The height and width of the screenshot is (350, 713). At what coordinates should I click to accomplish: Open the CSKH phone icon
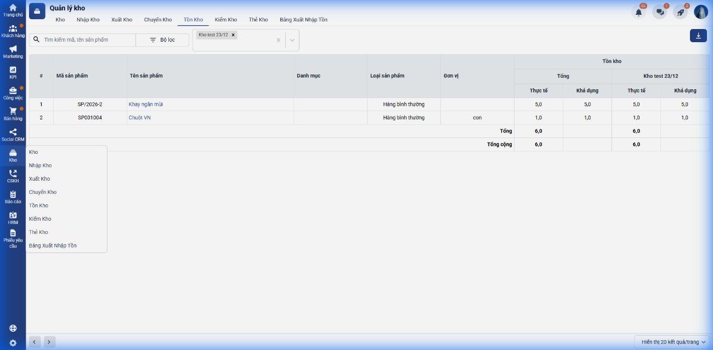pos(13,174)
